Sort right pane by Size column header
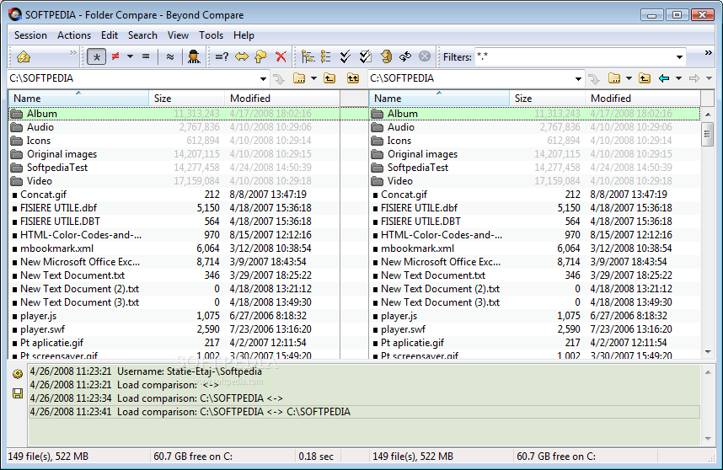 [x=548, y=99]
